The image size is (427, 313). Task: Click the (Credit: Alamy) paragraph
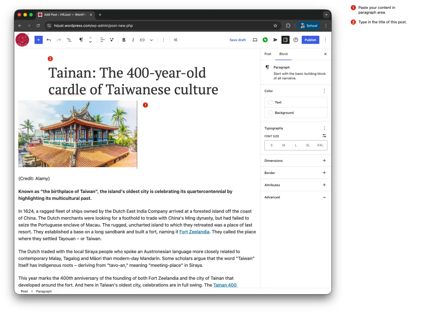tap(34, 179)
